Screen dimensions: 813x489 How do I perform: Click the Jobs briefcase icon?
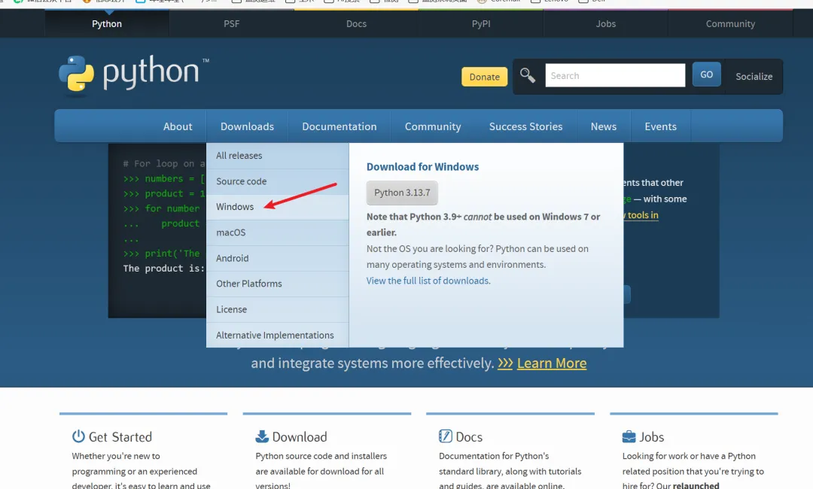(x=629, y=436)
